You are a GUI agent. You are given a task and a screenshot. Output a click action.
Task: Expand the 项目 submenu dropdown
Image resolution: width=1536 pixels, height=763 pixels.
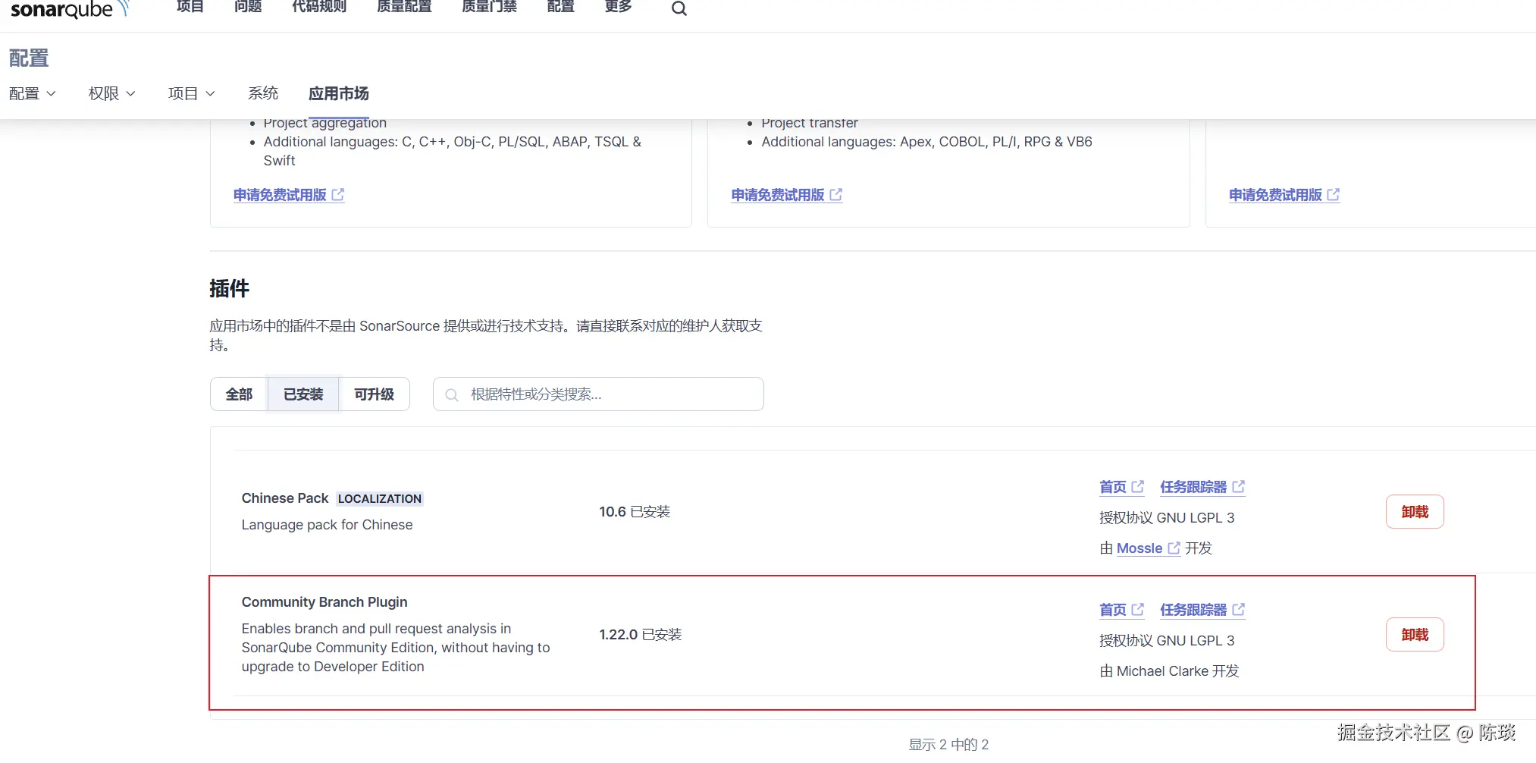[191, 93]
